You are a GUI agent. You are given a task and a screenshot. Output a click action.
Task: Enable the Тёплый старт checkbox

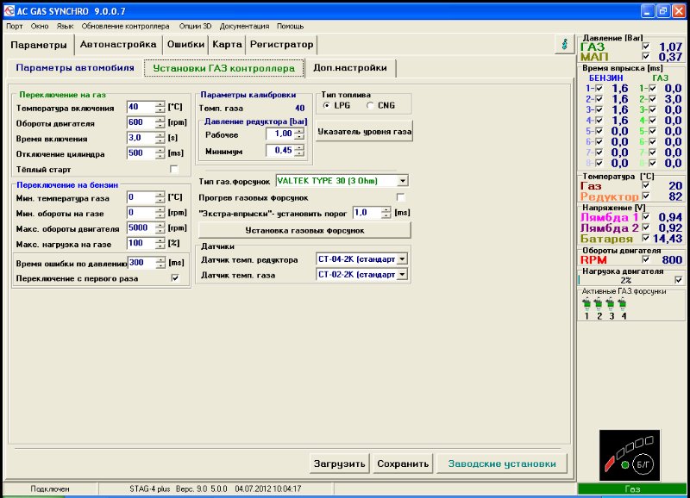[x=174, y=169]
